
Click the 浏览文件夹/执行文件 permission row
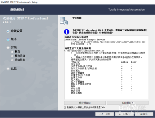82,66
